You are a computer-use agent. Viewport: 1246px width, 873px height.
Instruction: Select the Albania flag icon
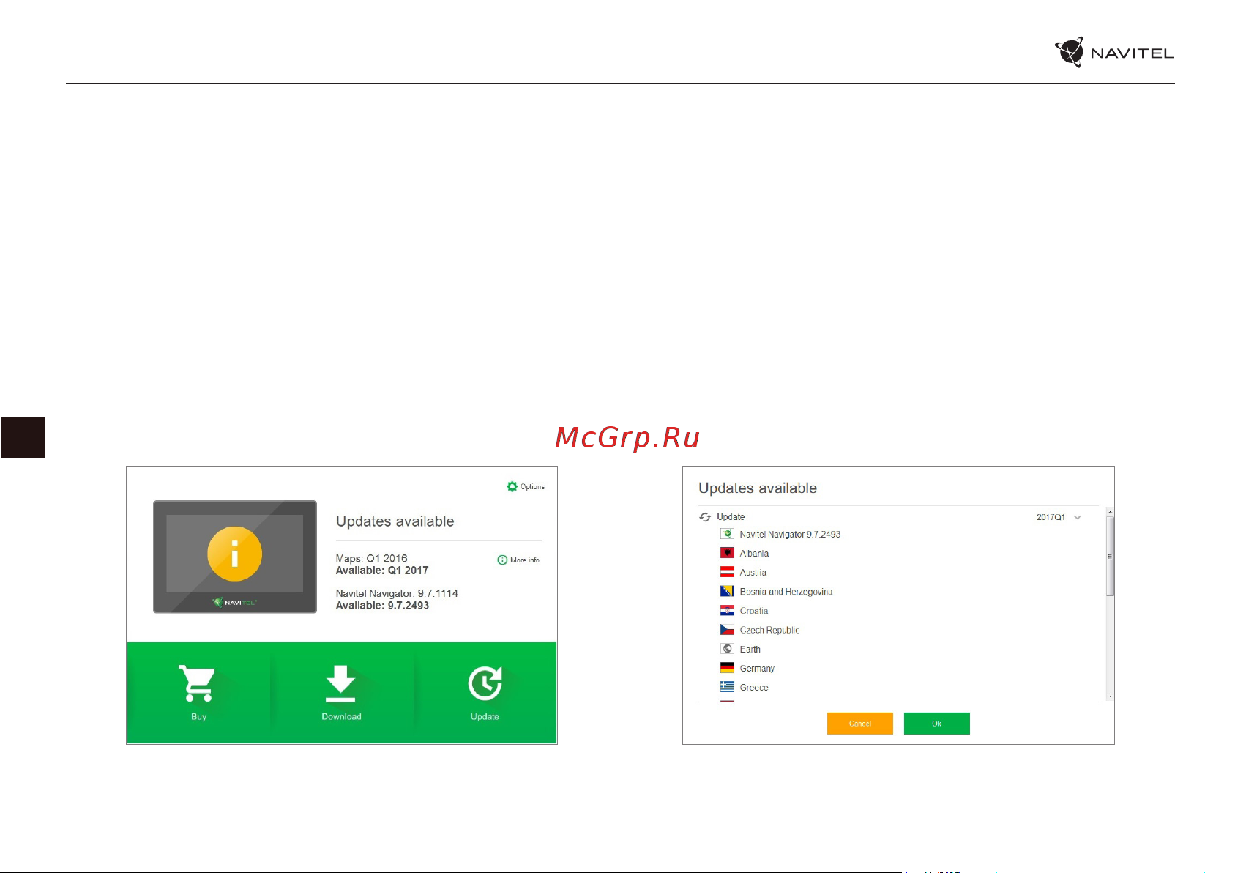point(727,553)
